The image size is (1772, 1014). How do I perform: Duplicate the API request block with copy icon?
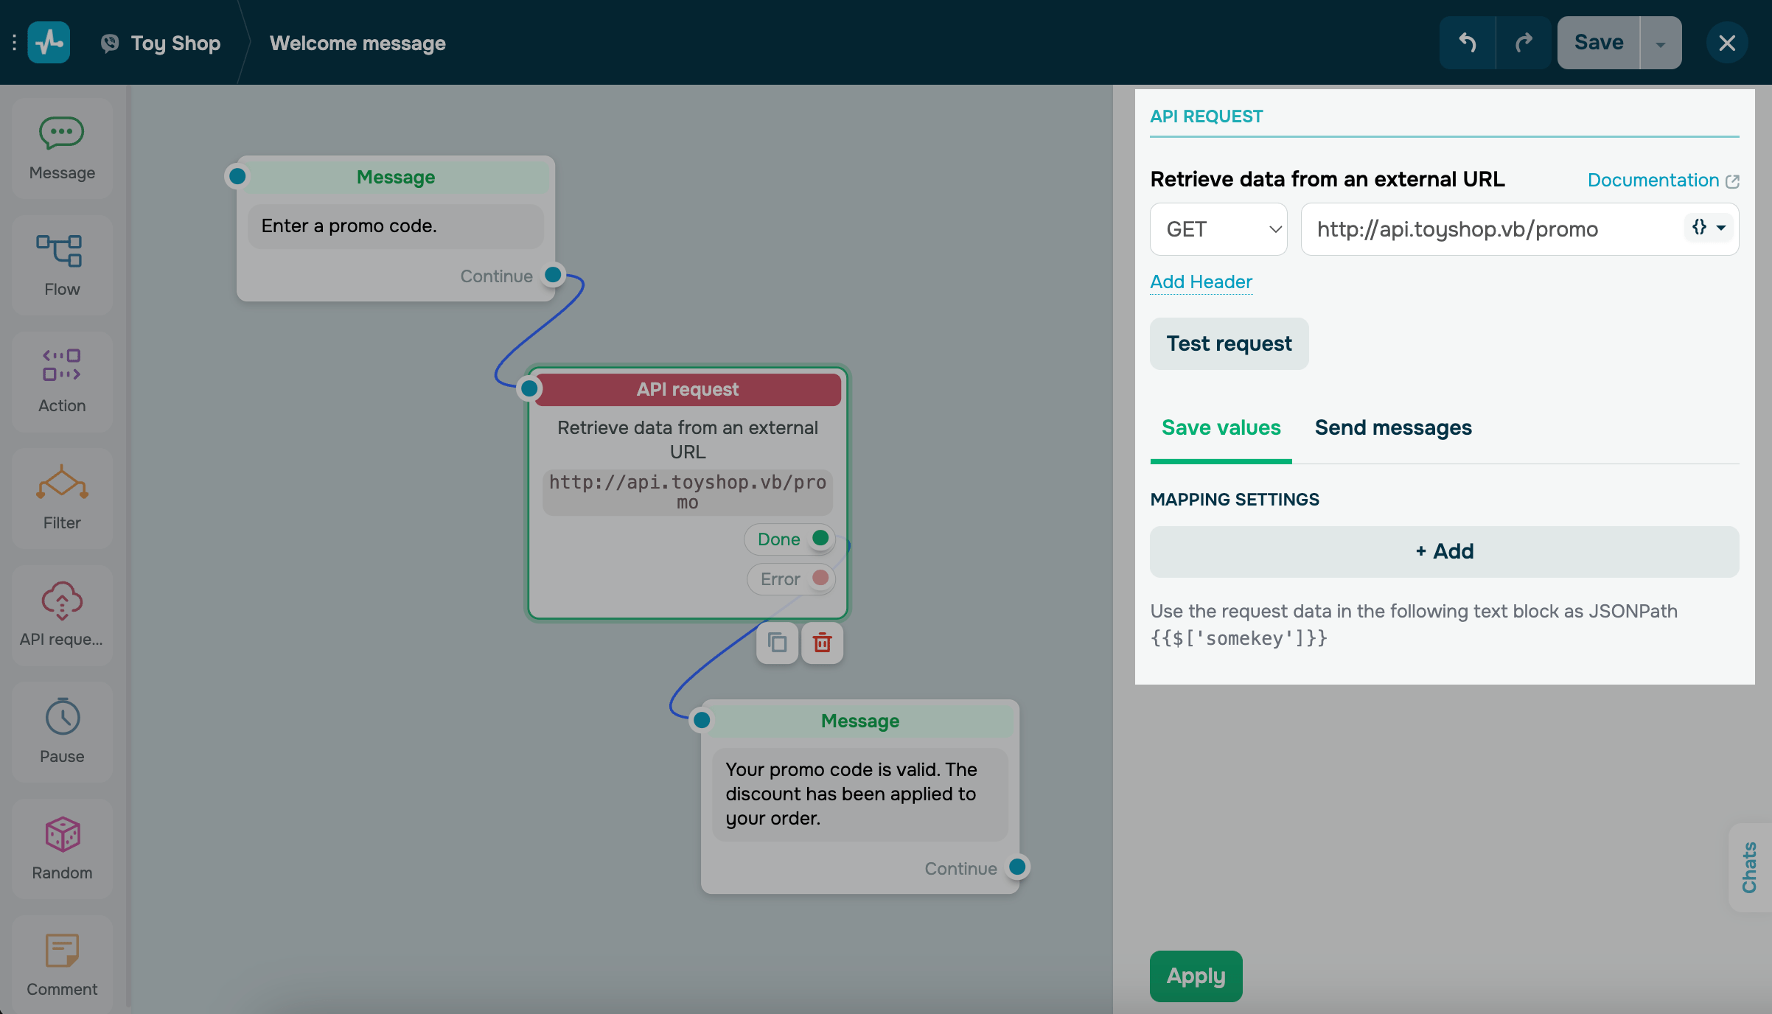(x=777, y=643)
